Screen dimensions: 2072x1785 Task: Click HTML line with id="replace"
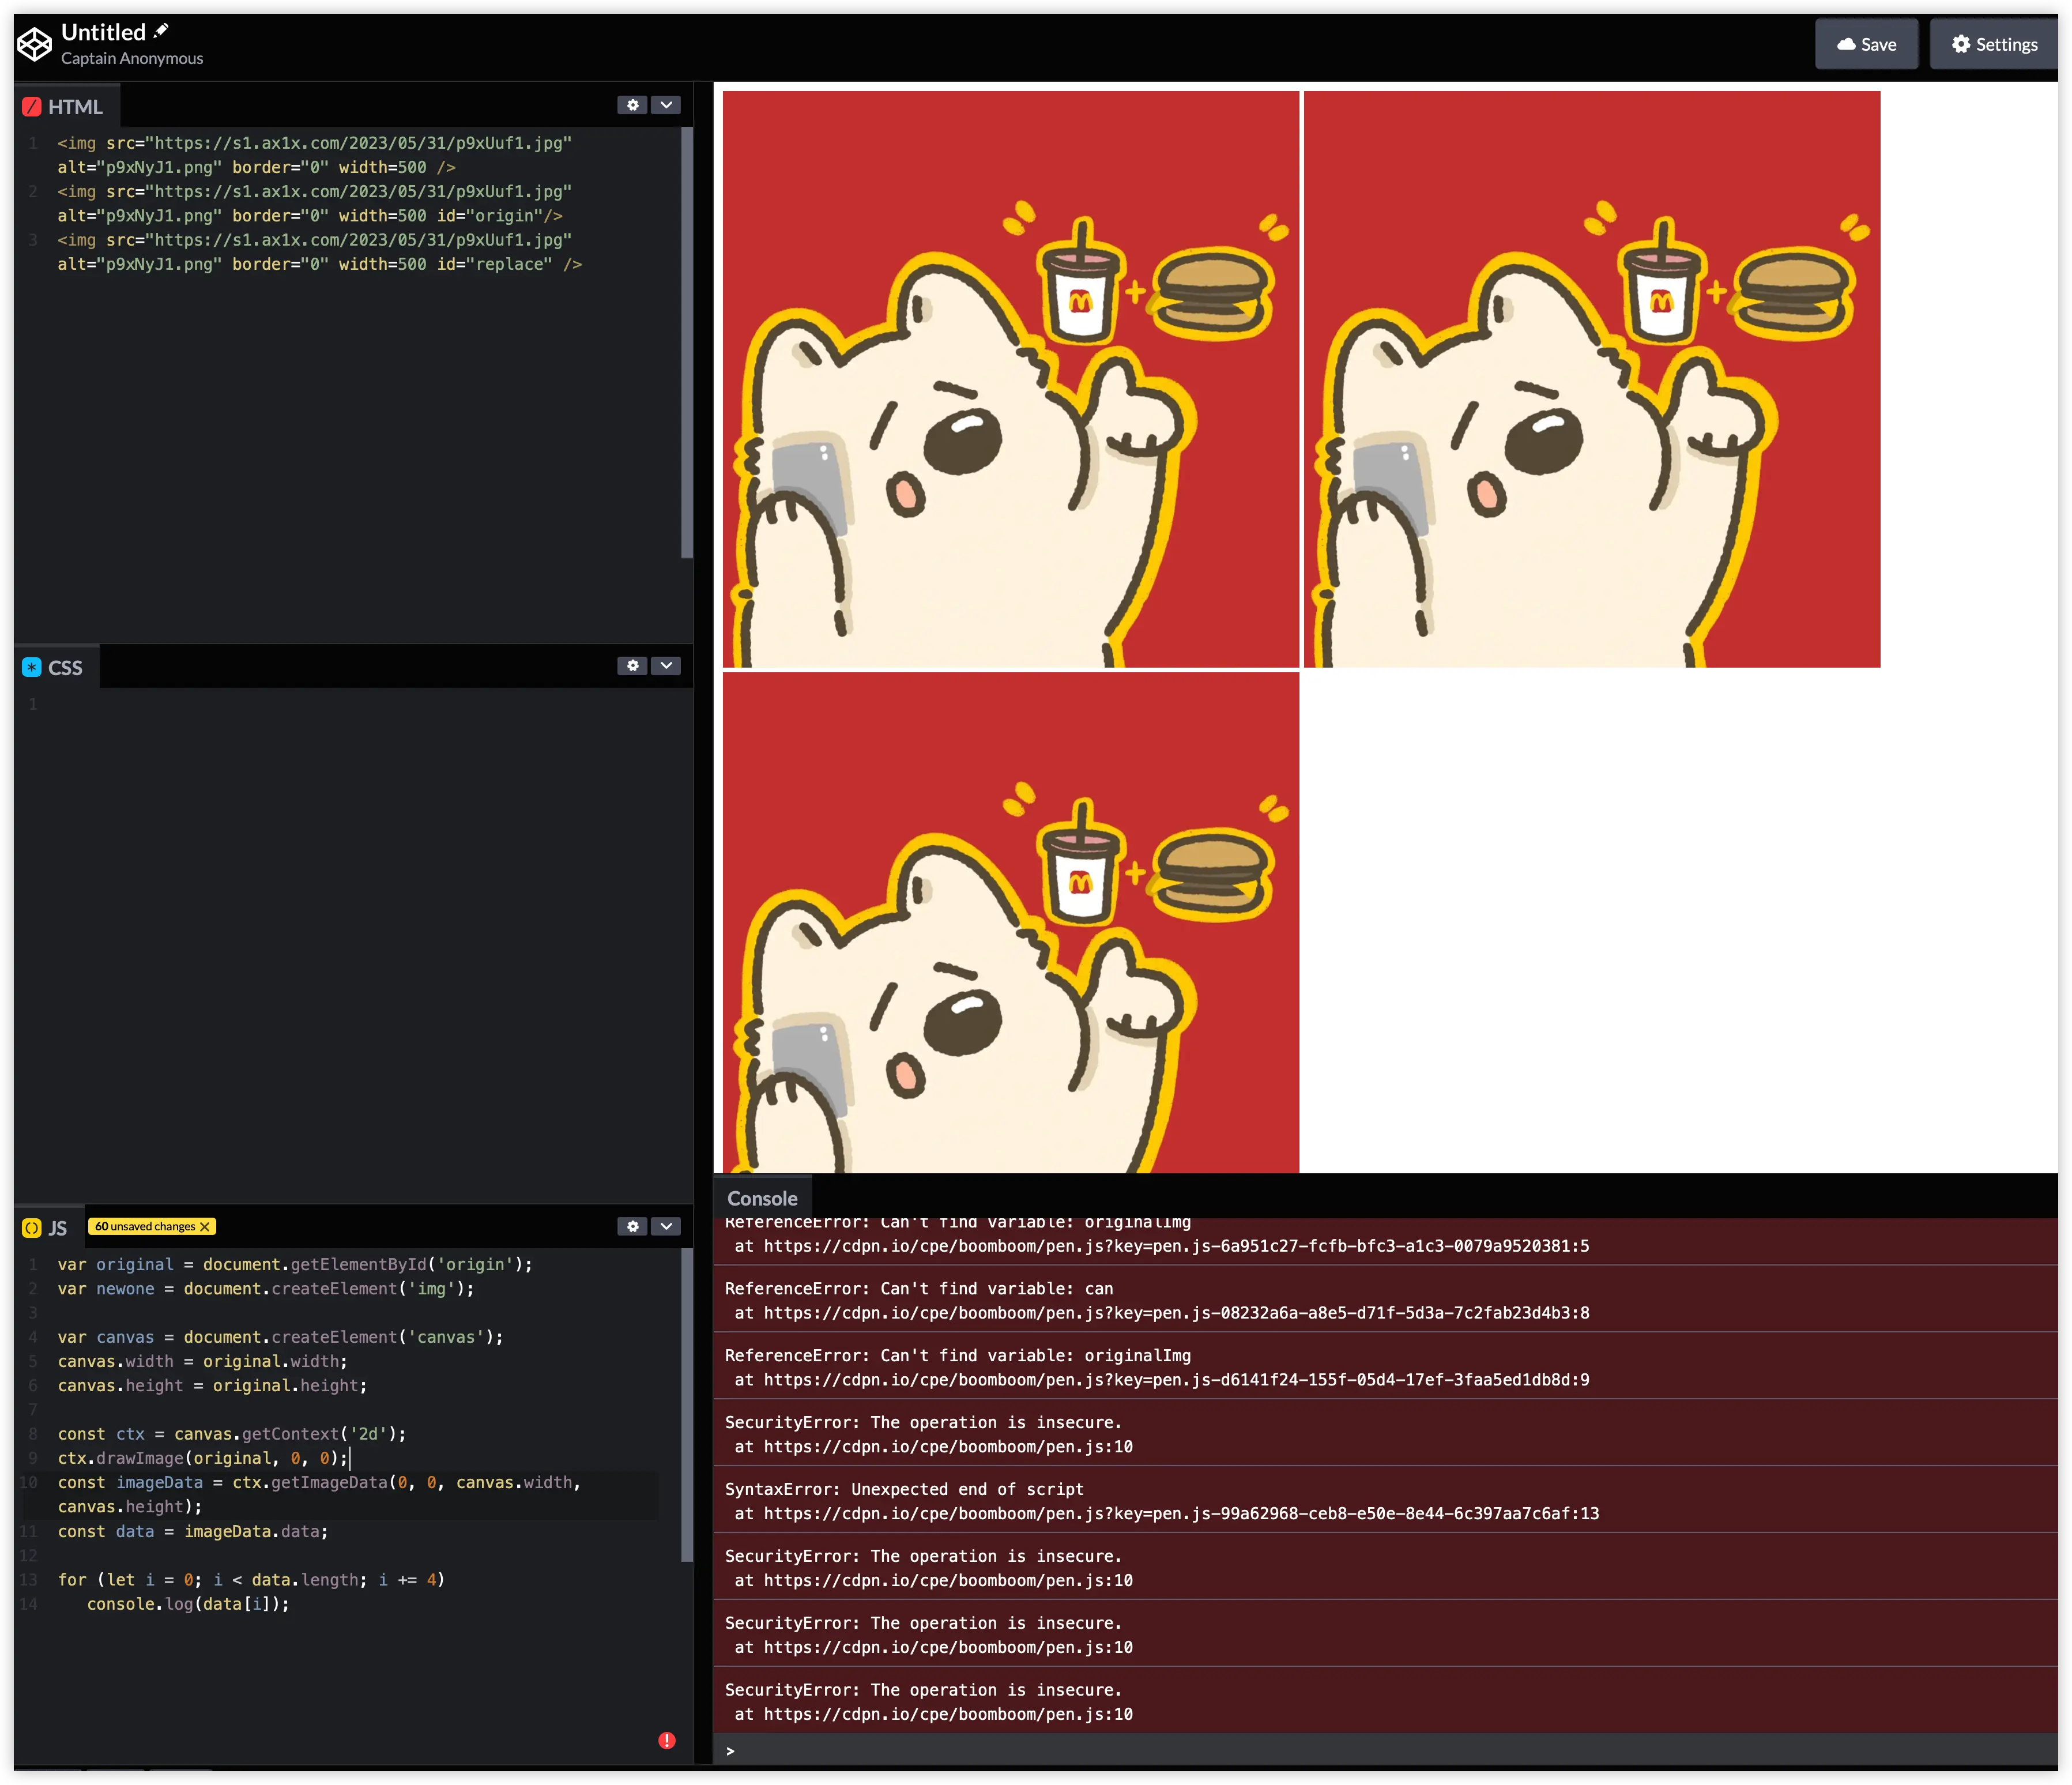coord(319,252)
